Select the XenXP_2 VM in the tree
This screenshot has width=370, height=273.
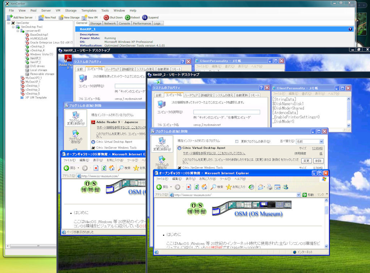[x=35, y=62]
